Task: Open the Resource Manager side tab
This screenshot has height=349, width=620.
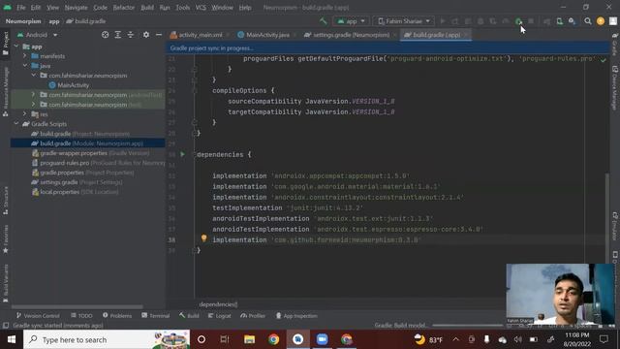Action: click(6, 92)
